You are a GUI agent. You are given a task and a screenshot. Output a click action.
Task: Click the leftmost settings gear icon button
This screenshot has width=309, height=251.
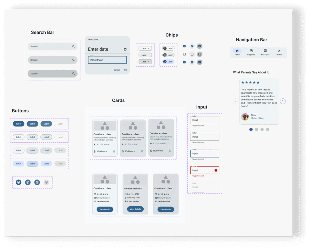pyautogui.click(x=18, y=182)
